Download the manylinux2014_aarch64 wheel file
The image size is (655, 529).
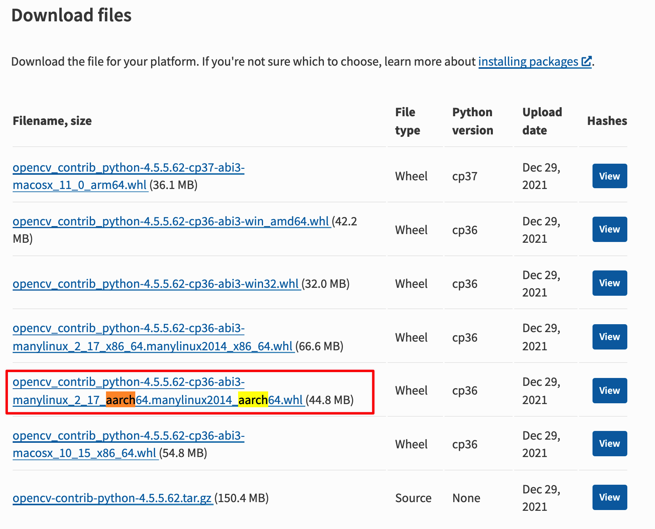pyautogui.click(x=159, y=391)
